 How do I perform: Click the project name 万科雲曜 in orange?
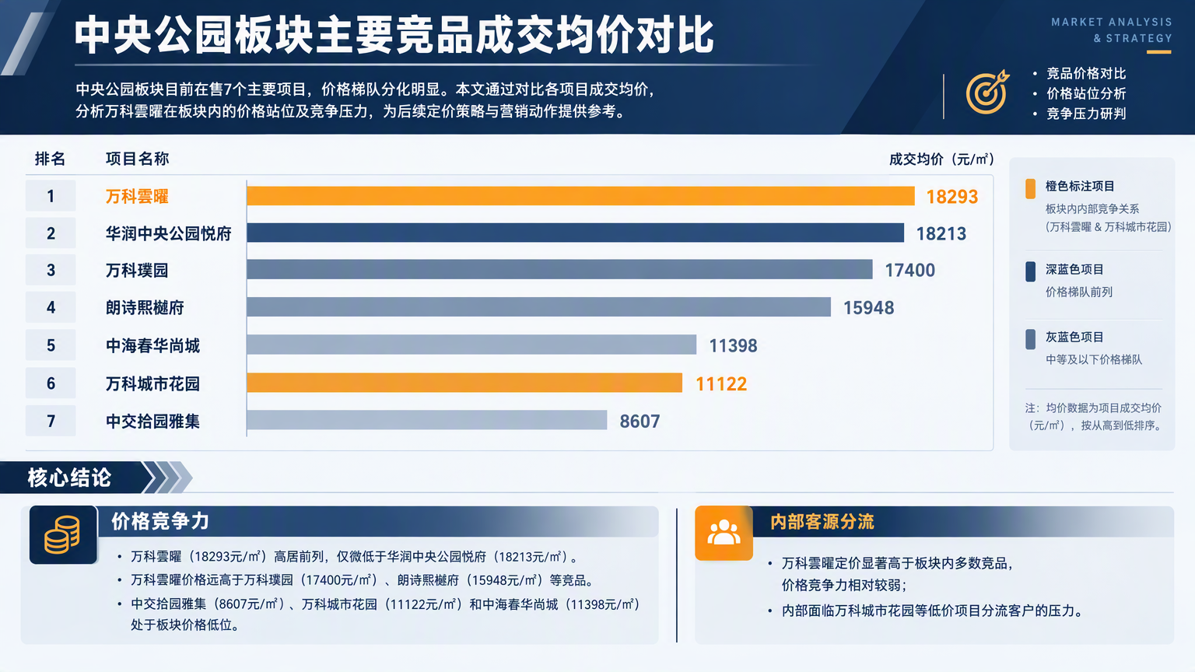tap(137, 196)
